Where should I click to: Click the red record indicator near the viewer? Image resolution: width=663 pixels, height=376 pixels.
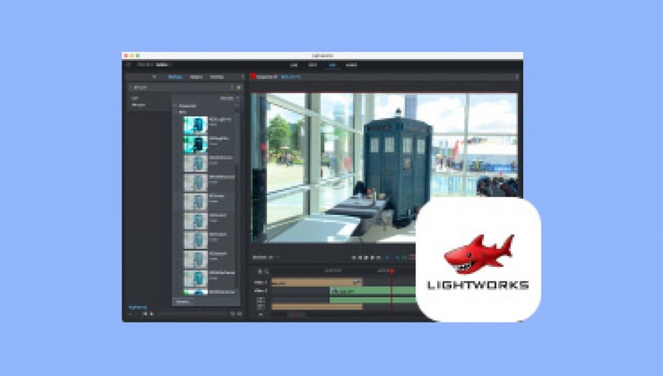[253, 76]
